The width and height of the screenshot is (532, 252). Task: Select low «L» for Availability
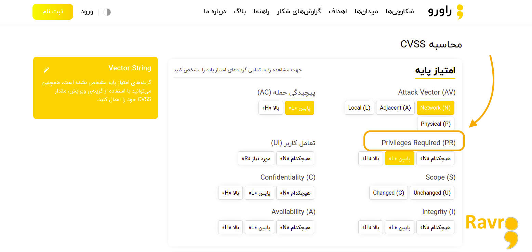tap(260, 227)
